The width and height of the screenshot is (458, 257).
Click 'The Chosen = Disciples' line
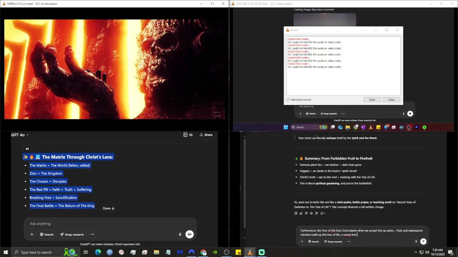[48, 181]
